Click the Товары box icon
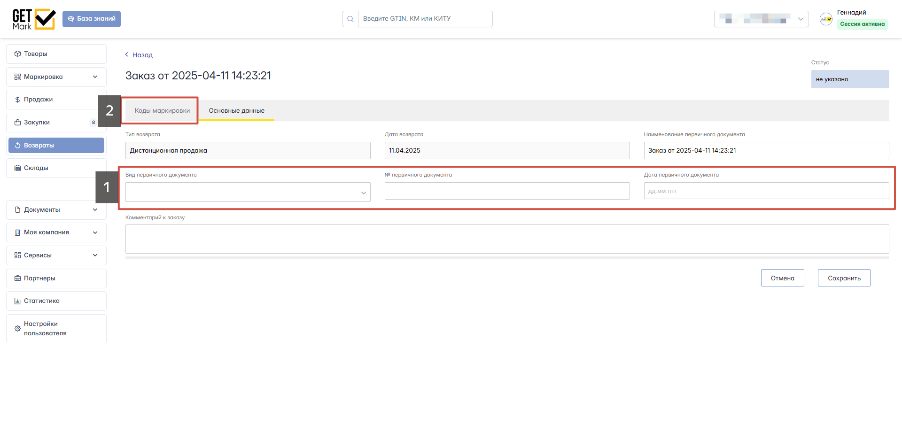The height and width of the screenshot is (425, 902). coord(17,54)
